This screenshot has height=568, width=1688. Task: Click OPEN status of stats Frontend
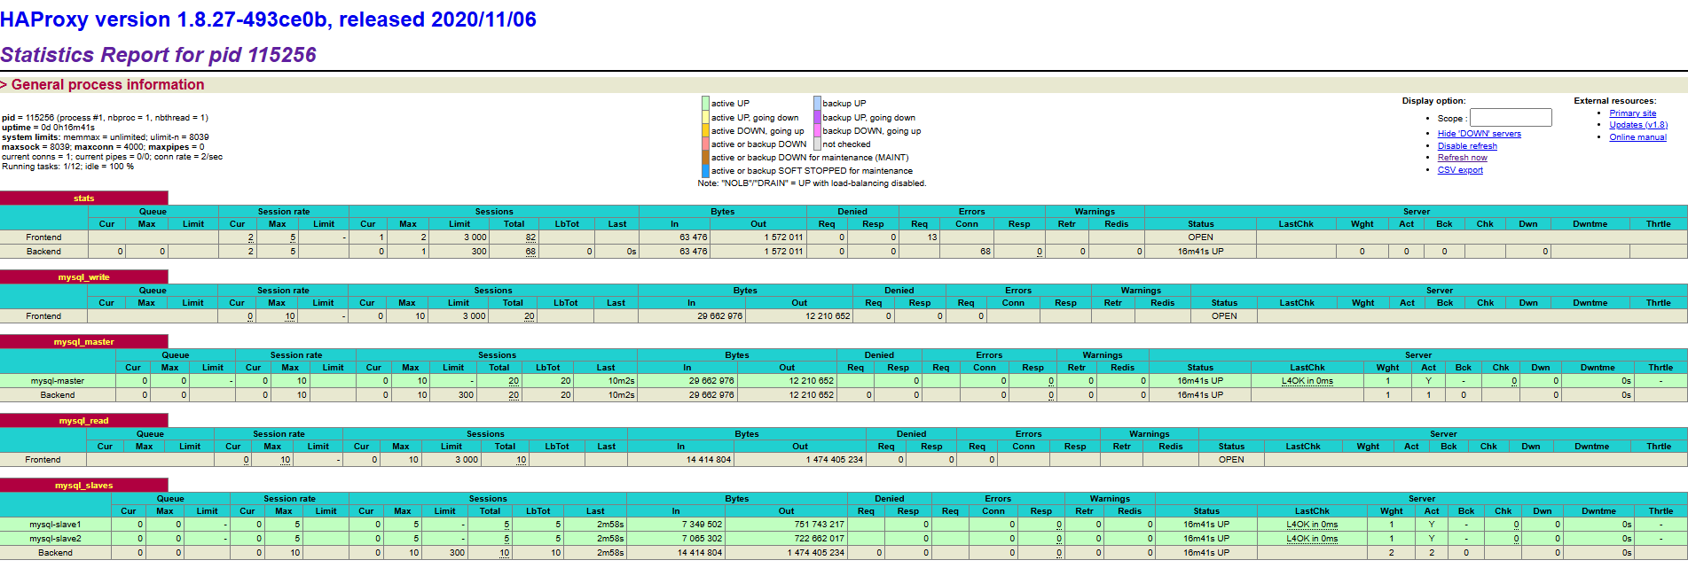pyautogui.click(x=1201, y=237)
